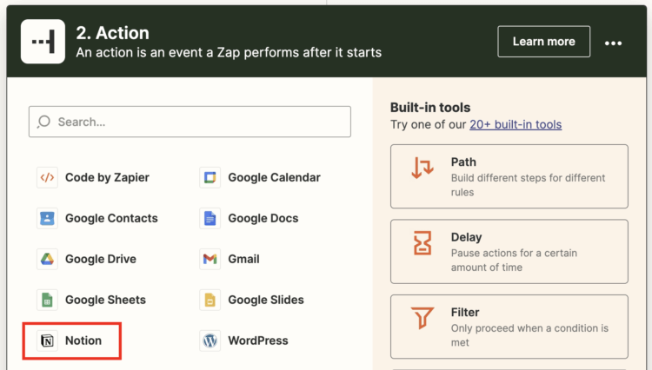Viewport: 652px width, 370px height.
Task: Select the Google Calendar app icon
Action: (210, 177)
